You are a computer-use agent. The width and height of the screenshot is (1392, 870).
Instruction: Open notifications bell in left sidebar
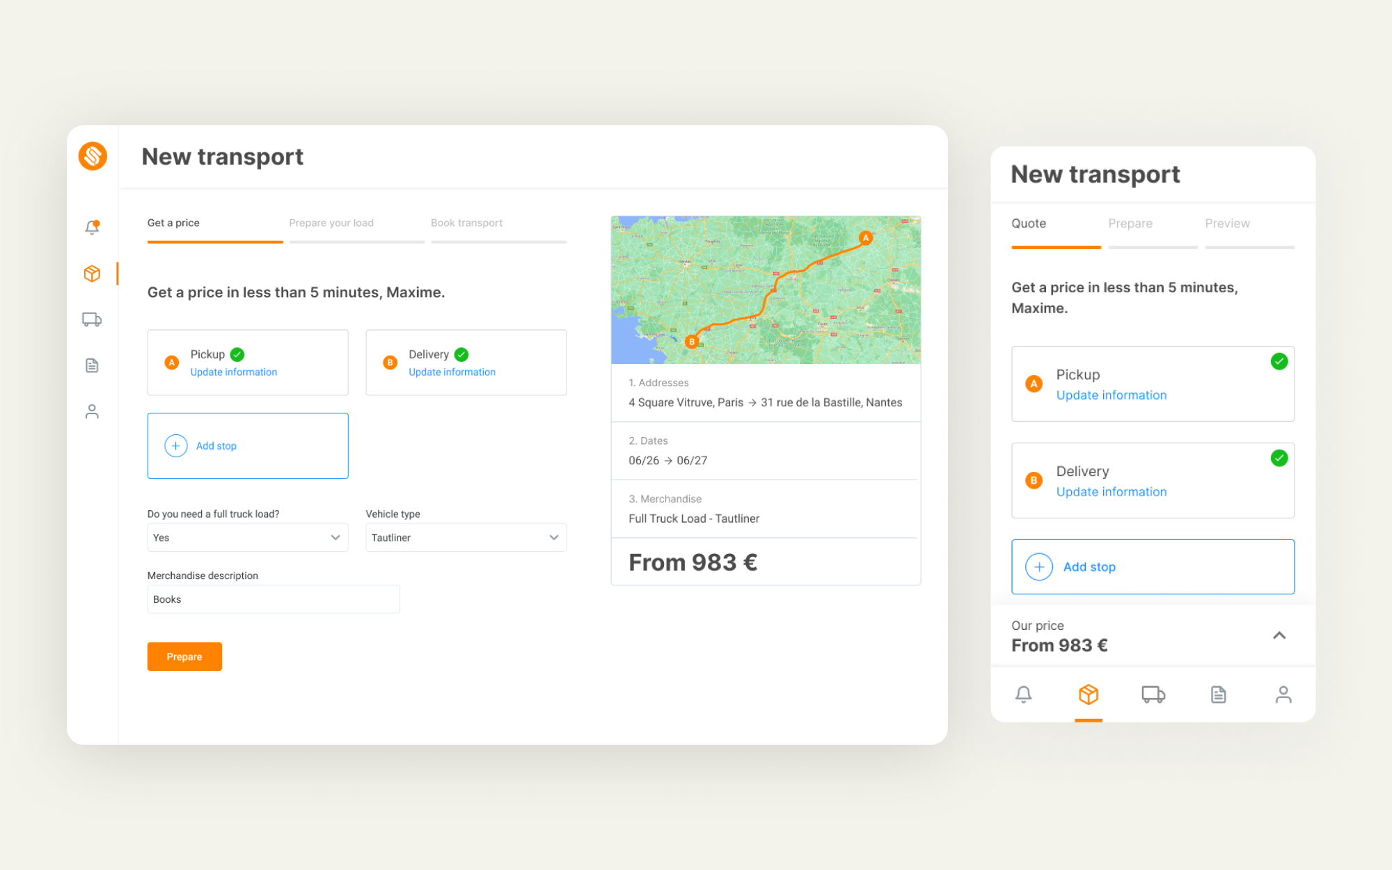92,227
